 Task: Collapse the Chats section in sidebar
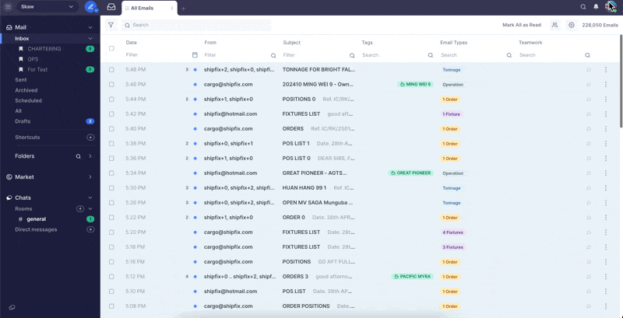pos(90,198)
